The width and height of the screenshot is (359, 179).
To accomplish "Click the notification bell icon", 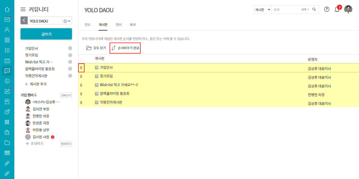I will tap(337, 9).
